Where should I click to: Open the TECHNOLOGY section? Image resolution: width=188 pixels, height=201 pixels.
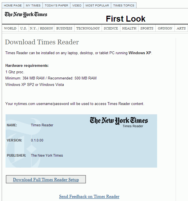[x=88, y=28]
